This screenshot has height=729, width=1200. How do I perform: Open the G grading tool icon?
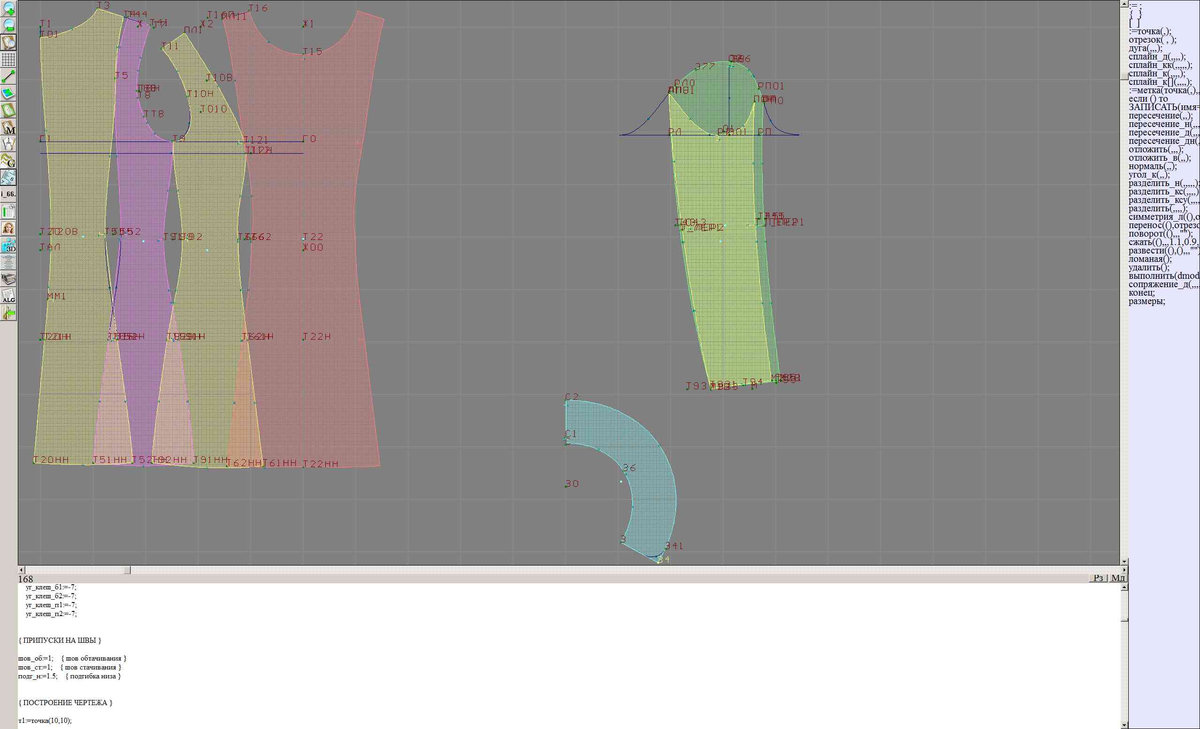click(x=9, y=161)
